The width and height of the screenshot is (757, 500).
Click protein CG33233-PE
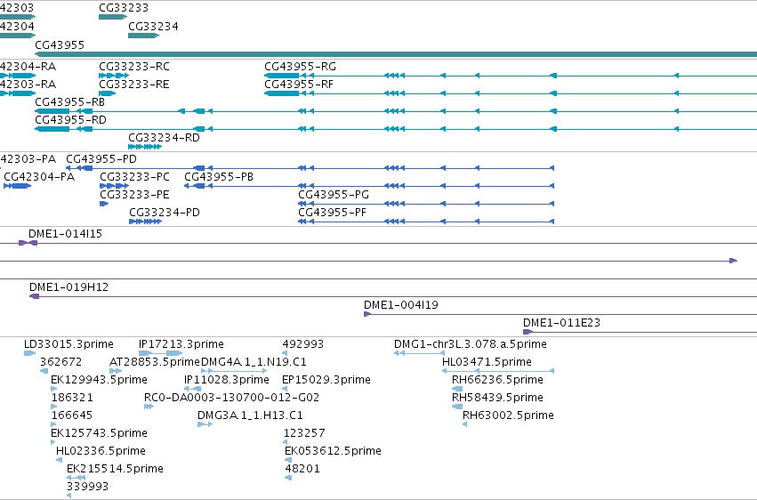pyautogui.click(x=104, y=204)
